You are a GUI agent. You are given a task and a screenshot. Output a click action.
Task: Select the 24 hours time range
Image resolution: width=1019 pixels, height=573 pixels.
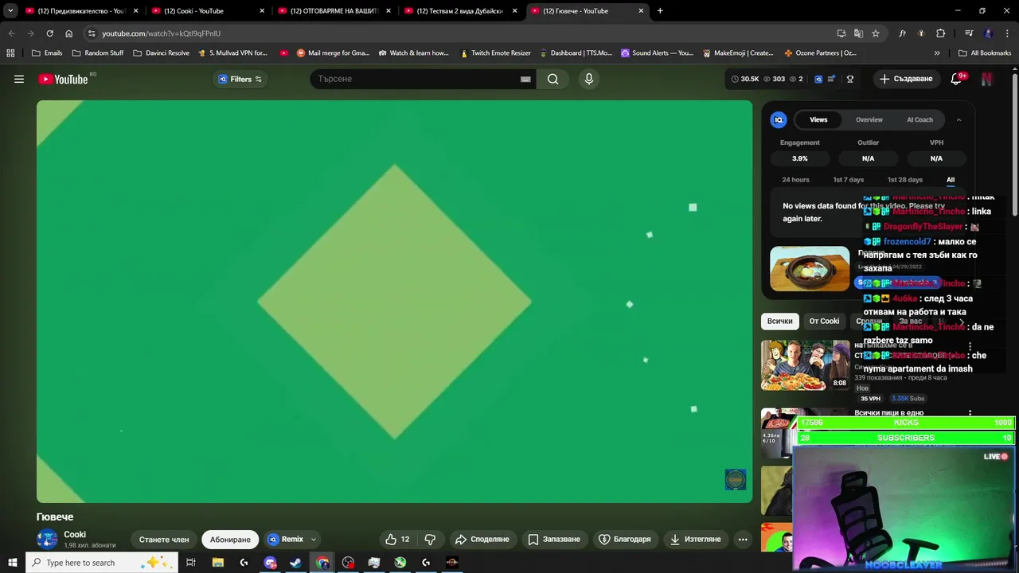pos(795,180)
